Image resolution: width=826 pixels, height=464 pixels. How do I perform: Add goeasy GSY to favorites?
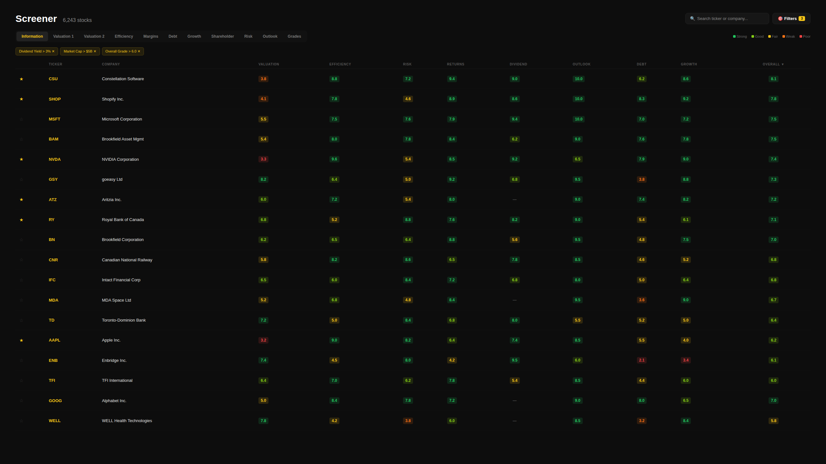pyautogui.click(x=21, y=179)
